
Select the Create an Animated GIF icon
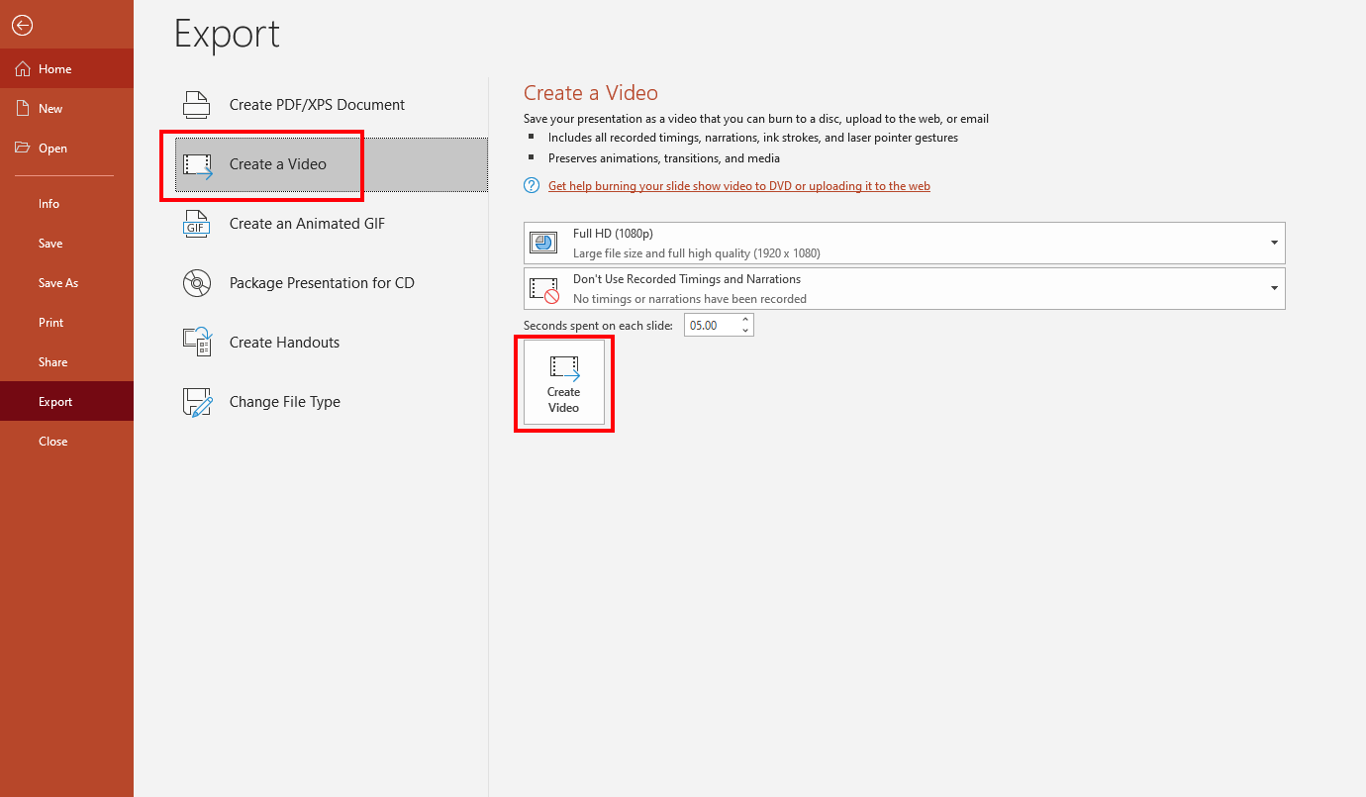point(196,223)
